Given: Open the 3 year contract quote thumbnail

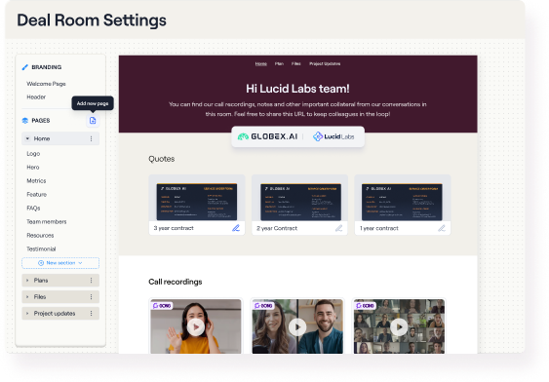Looking at the screenshot, I should click(197, 202).
